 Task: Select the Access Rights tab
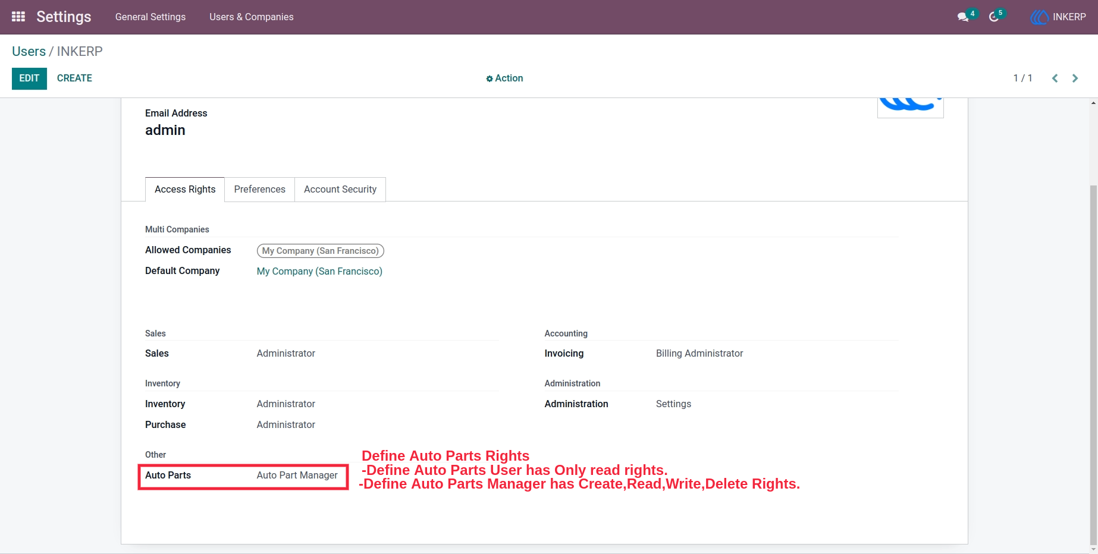(x=185, y=189)
